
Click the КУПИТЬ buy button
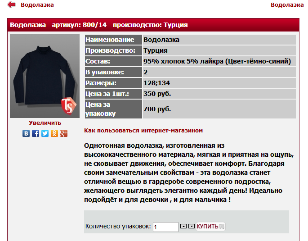click(210, 226)
